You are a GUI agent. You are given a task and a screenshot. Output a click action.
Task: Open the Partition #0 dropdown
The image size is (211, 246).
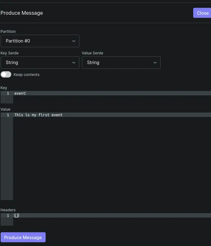coord(40,41)
